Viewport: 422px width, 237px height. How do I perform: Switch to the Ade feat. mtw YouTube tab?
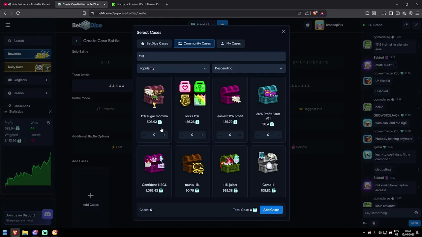tap(28, 4)
